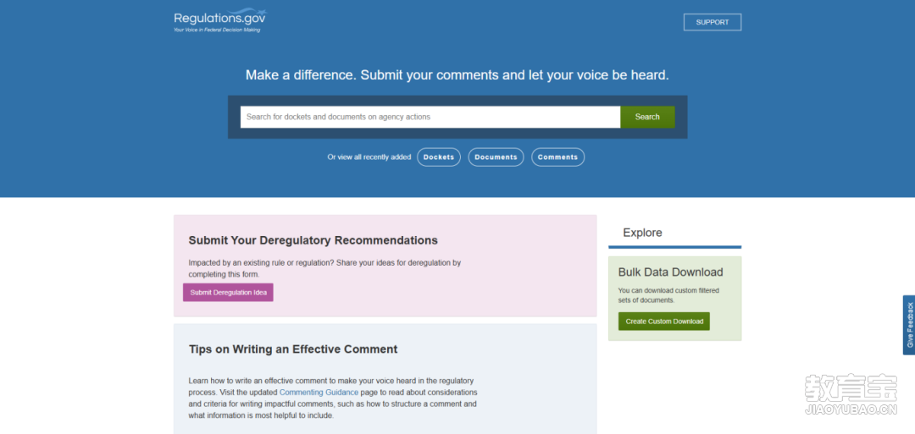Click Tips on Writing an Effective Comment heading
This screenshot has width=915, height=434.
(x=293, y=349)
